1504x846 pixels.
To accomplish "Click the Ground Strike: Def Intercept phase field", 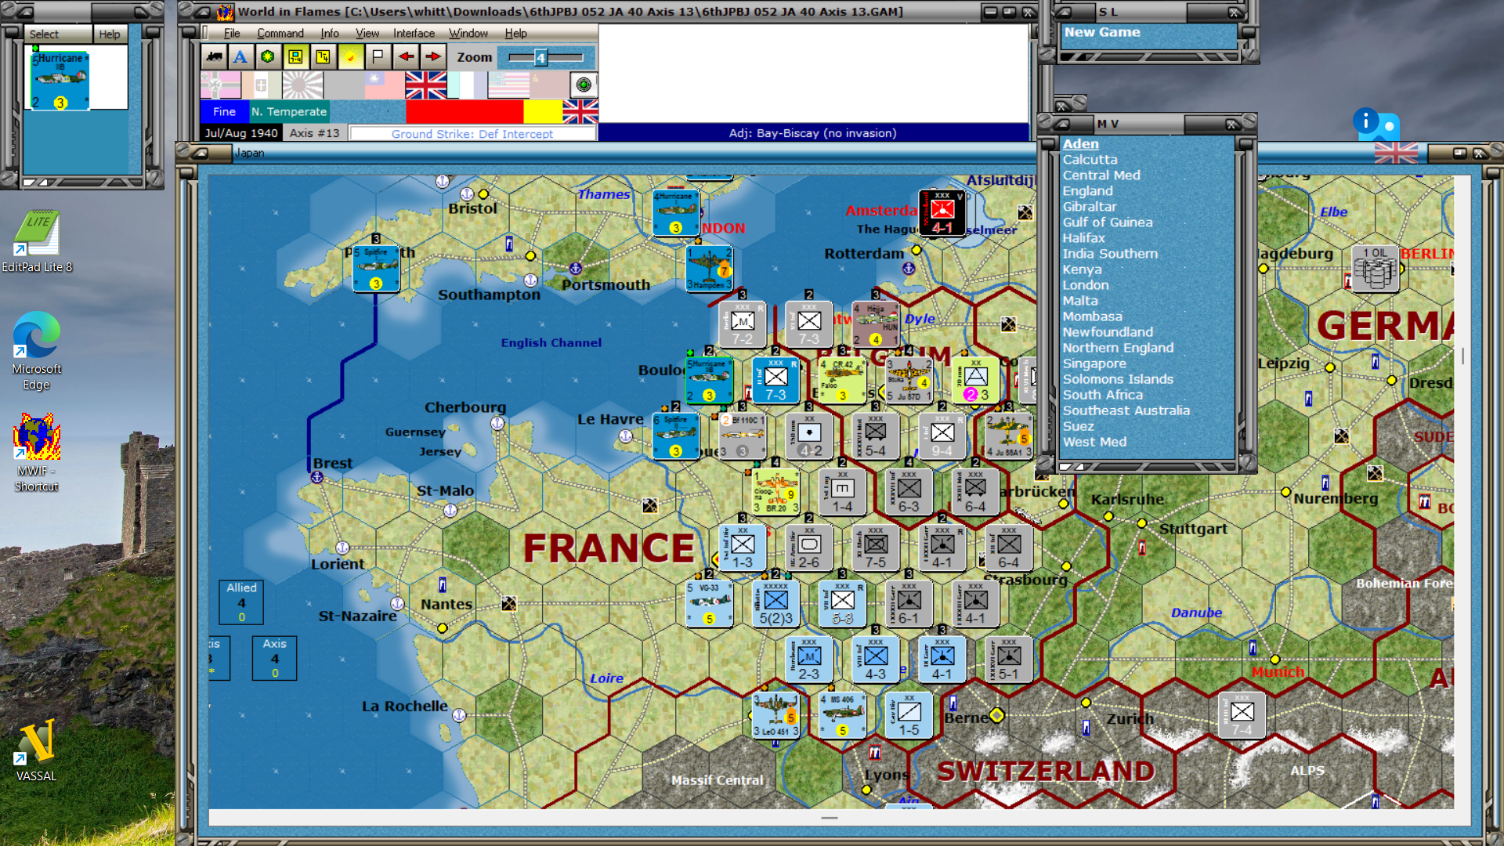I will tap(472, 134).
